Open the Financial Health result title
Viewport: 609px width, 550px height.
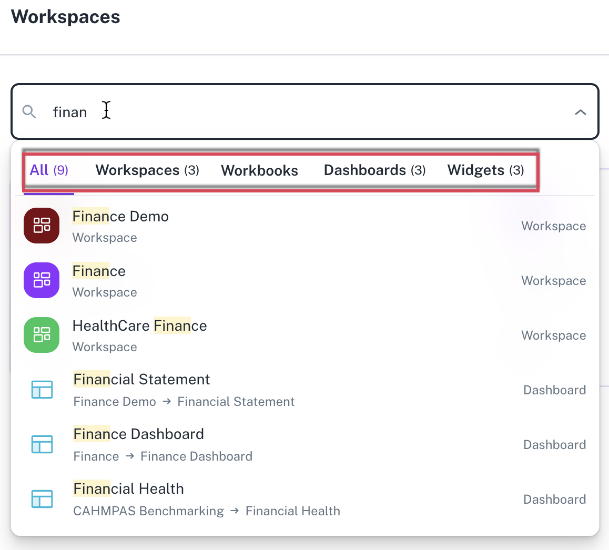pyautogui.click(x=128, y=489)
